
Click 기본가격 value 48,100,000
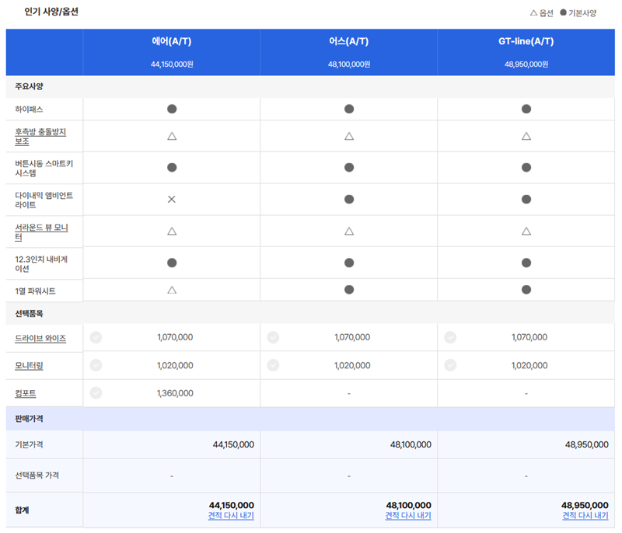point(411,444)
